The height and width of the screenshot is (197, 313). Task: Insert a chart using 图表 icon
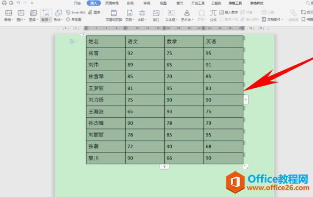click(94, 12)
